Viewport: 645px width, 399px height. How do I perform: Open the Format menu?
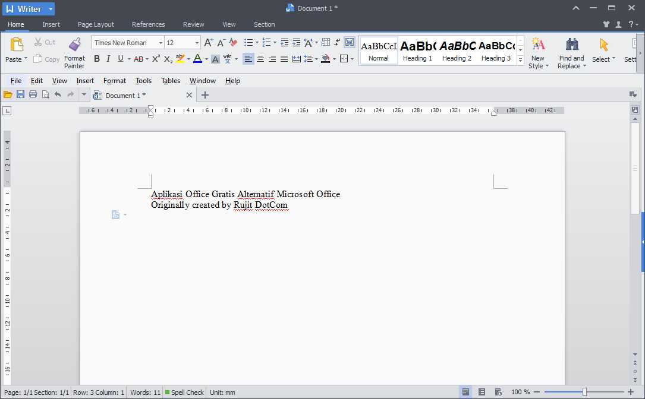click(x=114, y=81)
